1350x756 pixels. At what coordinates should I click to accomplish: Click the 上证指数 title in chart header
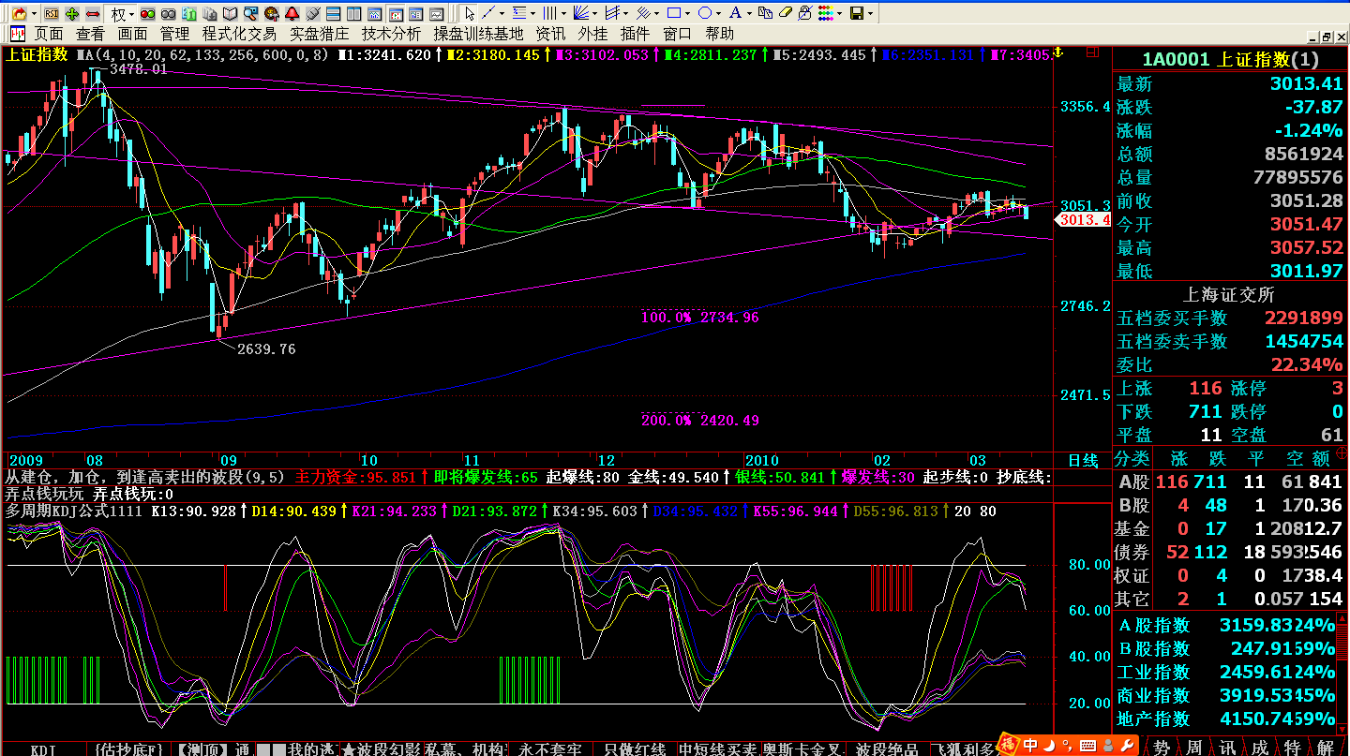(x=37, y=54)
